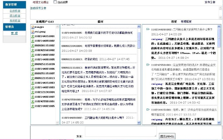Viewport: 223px width, 140px height.
Task: Click the teacher avatar icon beside cuigang in user list
Action: click(33, 32)
